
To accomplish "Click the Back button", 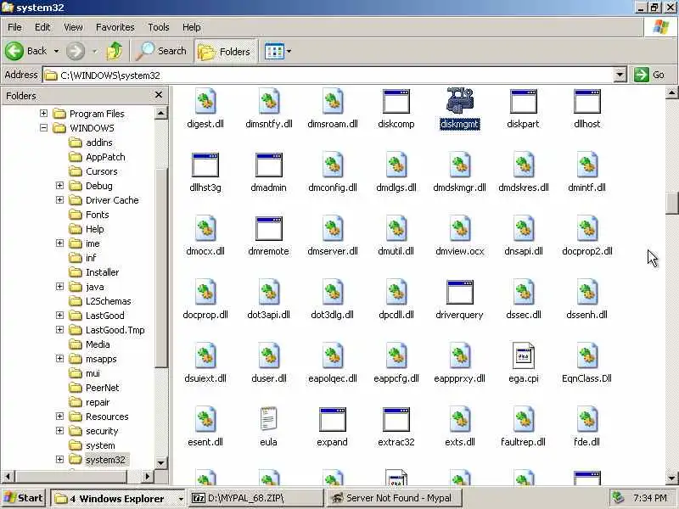I will pyautogui.click(x=27, y=51).
